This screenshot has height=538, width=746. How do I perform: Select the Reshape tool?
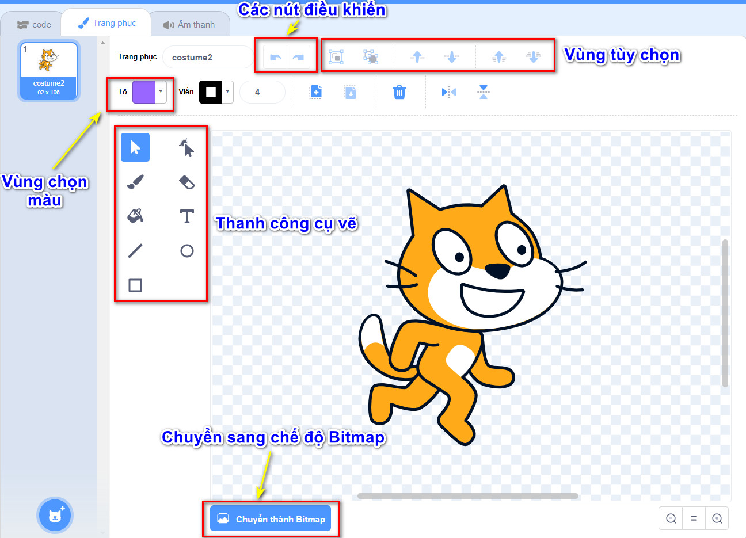[186, 147]
